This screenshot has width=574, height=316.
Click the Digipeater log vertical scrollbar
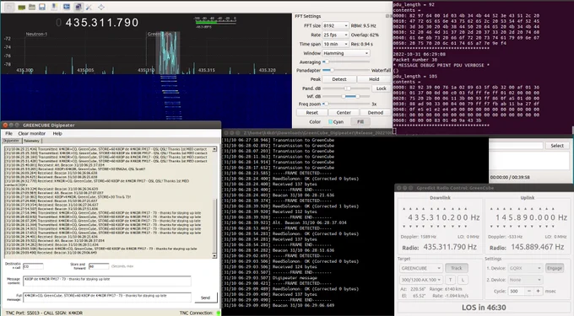tap(214, 203)
